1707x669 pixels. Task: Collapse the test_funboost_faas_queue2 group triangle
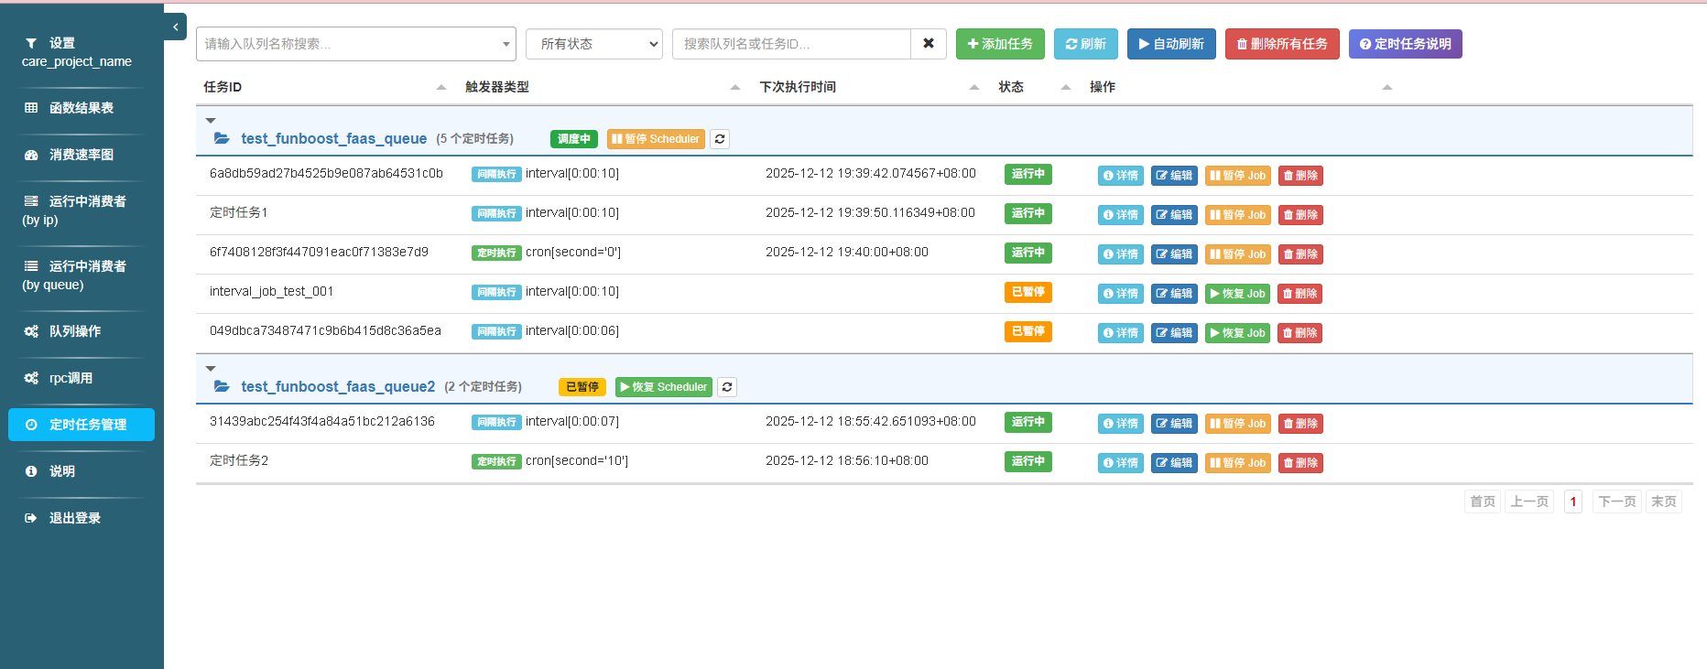click(211, 369)
